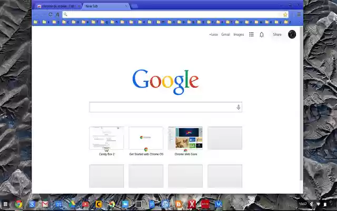Open the dark square app on shelf
The image size is (337, 211).
(138, 204)
